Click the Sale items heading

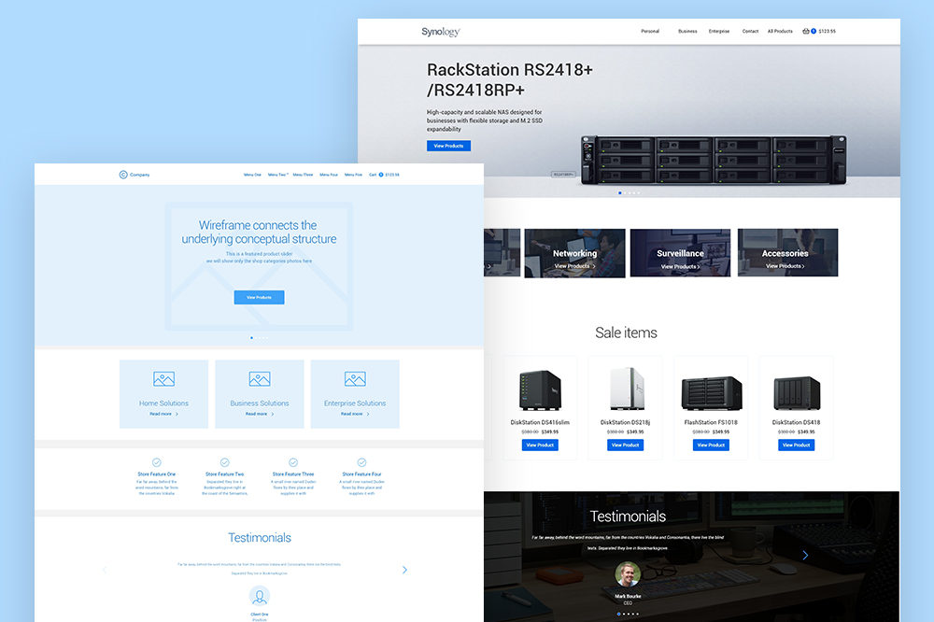click(626, 332)
